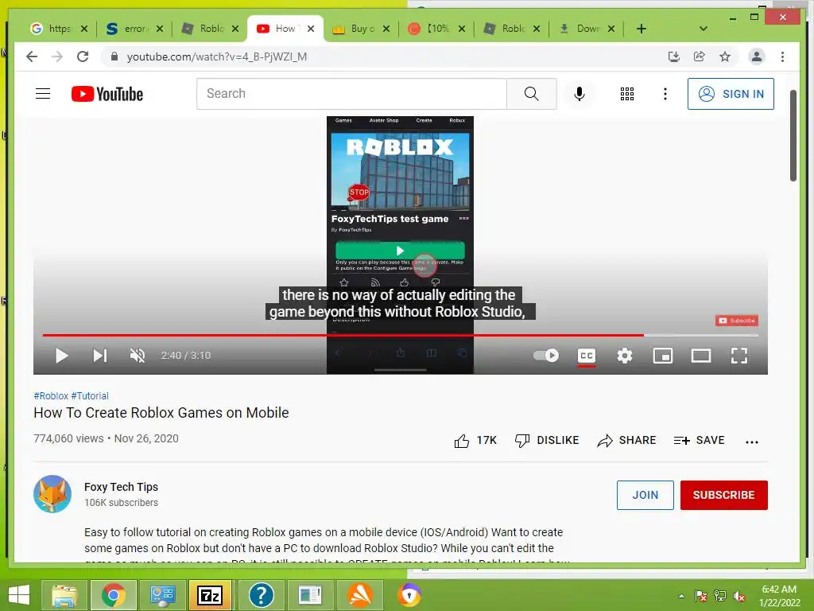
Task: Click the Chrome taskbar icon
Action: [x=113, y=595]
